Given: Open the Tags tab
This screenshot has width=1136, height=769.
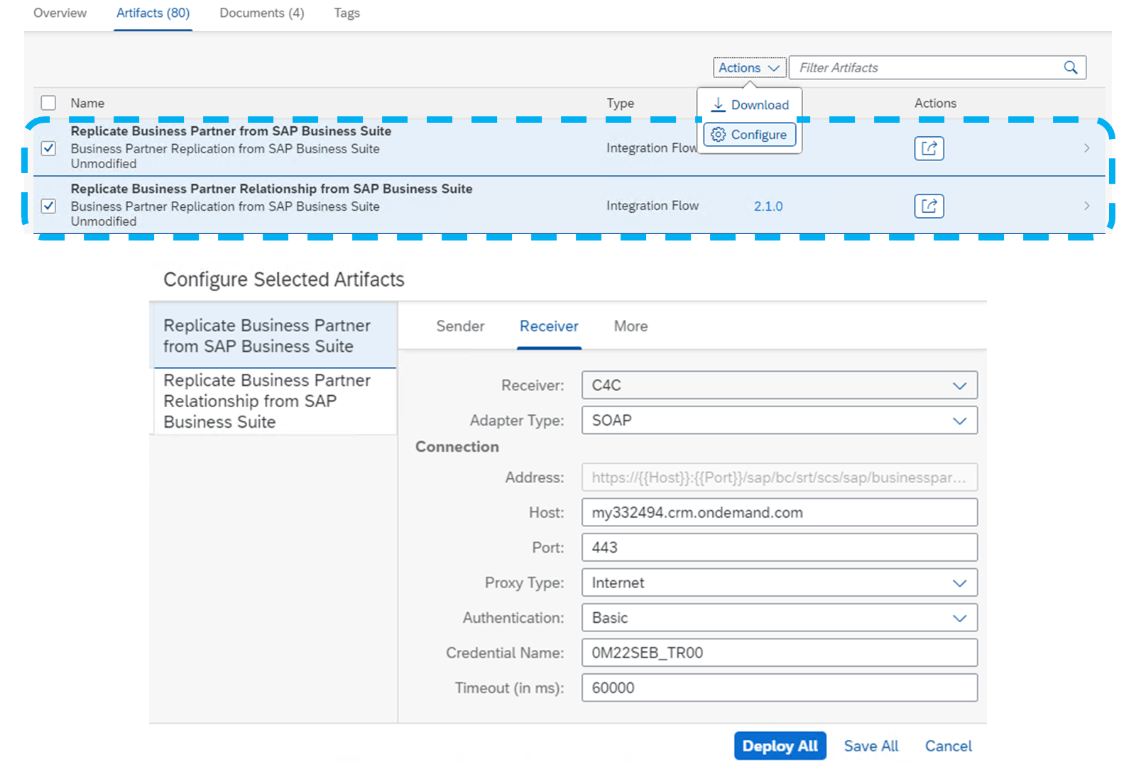Looking at the screenshot, I should [347, 13].
